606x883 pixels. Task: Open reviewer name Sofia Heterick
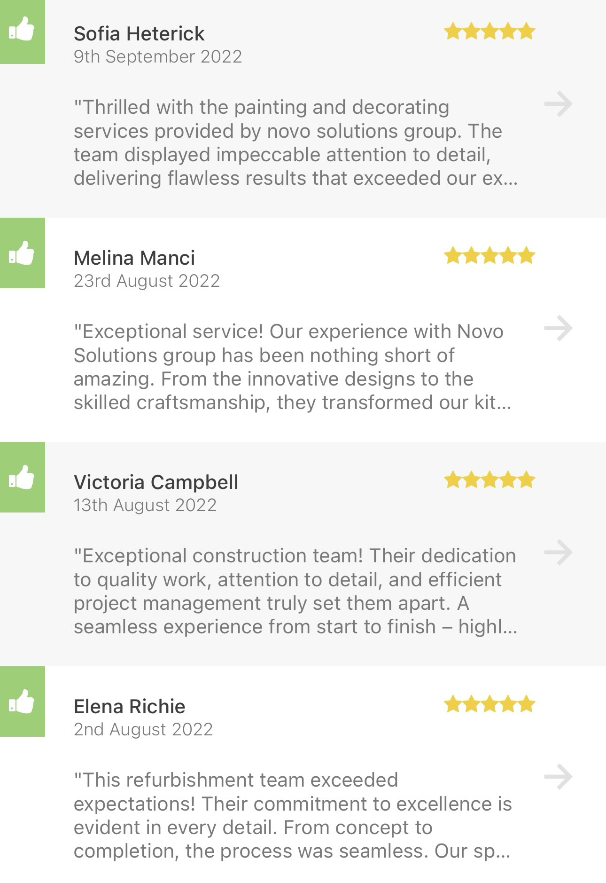[x=139, y=34]
